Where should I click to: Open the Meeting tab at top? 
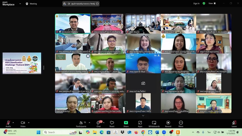point(31,4)
